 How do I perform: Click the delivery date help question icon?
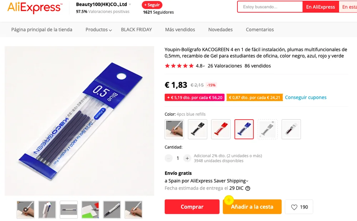248,189
